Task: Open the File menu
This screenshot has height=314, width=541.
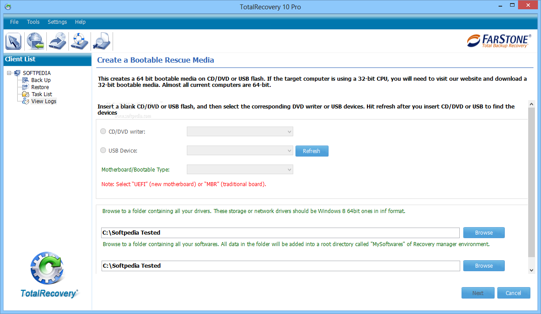Action: coord(14,22)
